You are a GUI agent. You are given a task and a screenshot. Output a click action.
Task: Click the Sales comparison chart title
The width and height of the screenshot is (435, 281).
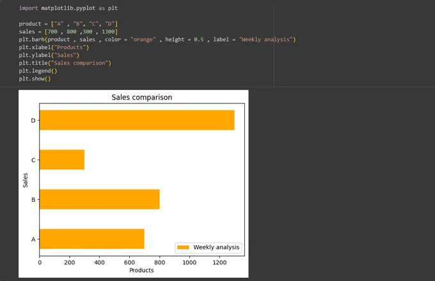click(x=142, y=97)
